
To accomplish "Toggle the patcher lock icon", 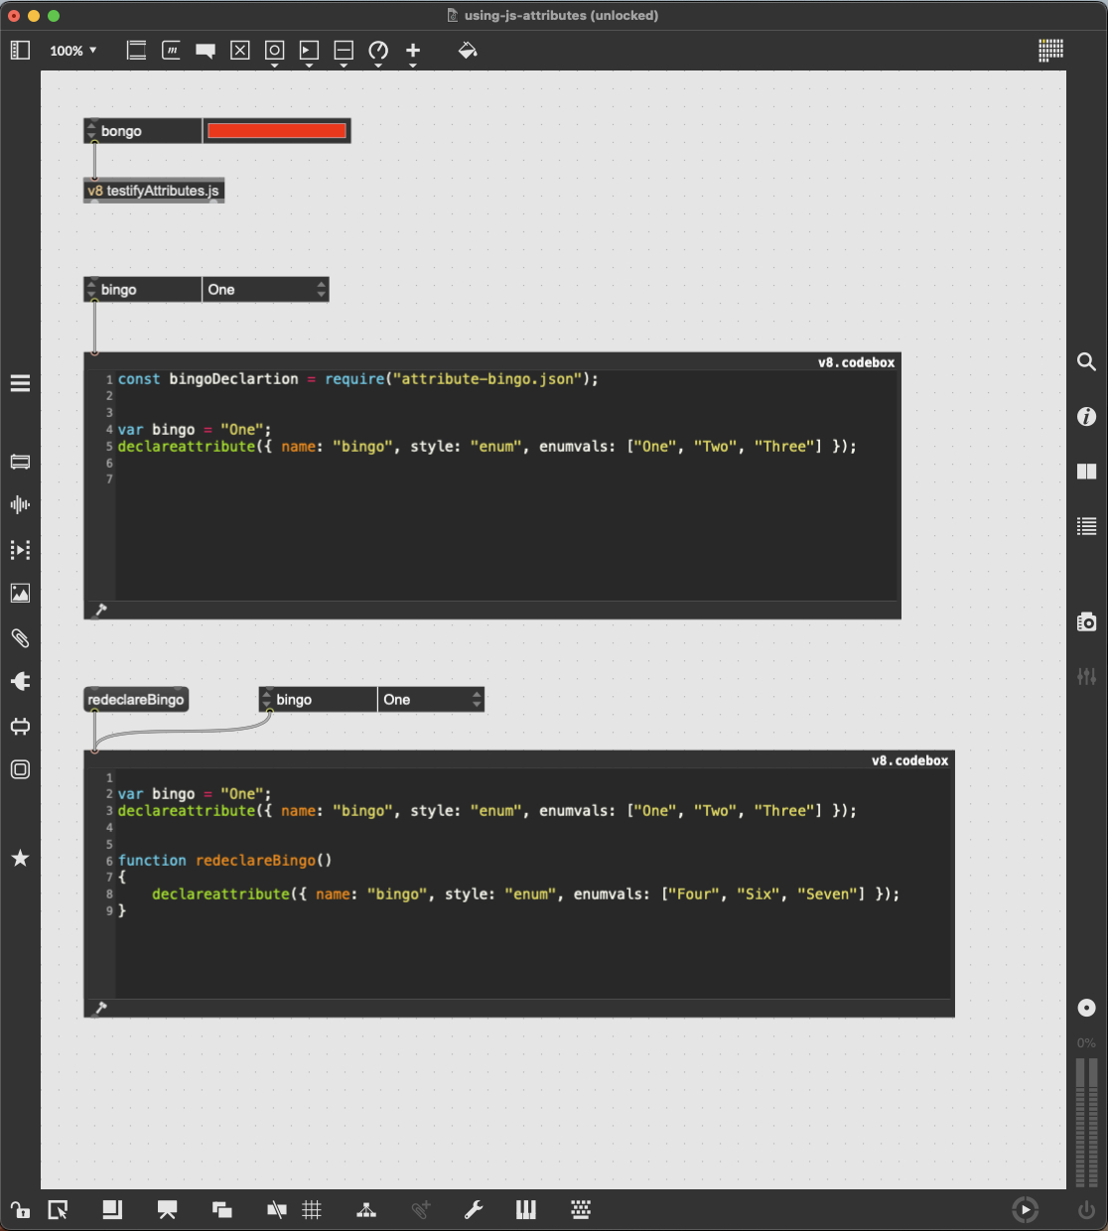I will click(x=20, y=1209).
